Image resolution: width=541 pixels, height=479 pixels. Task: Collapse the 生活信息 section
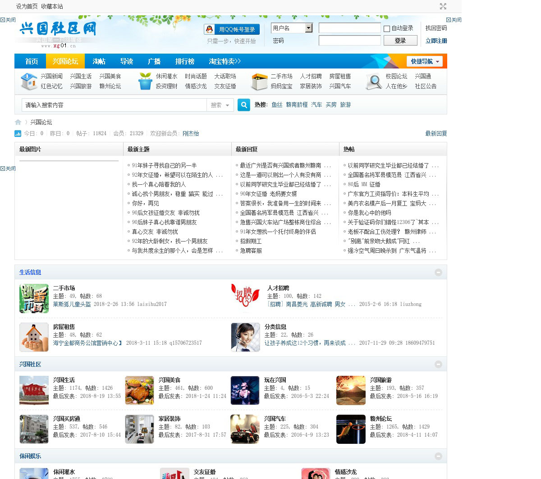(x=438, y=272)
